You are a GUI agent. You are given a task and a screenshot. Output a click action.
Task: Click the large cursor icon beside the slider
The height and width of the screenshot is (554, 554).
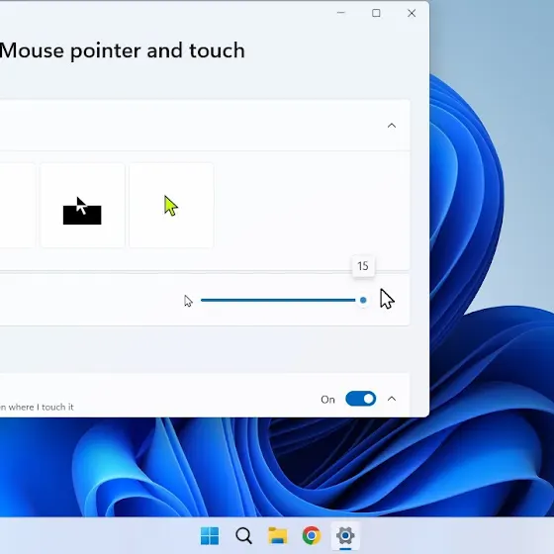[x=387, y=299]
